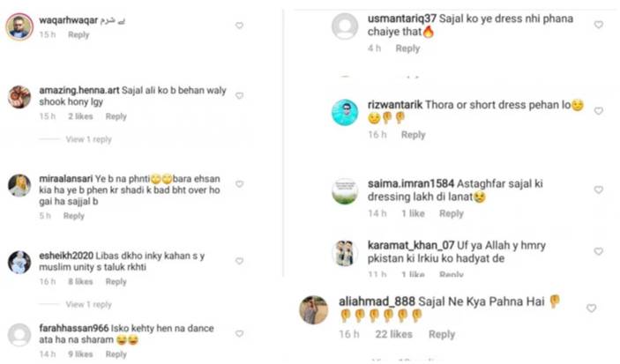Viewport: 620px width, 364px height.
Task: Tap heart on miraalansari's comment
Action: click(239, 184)
